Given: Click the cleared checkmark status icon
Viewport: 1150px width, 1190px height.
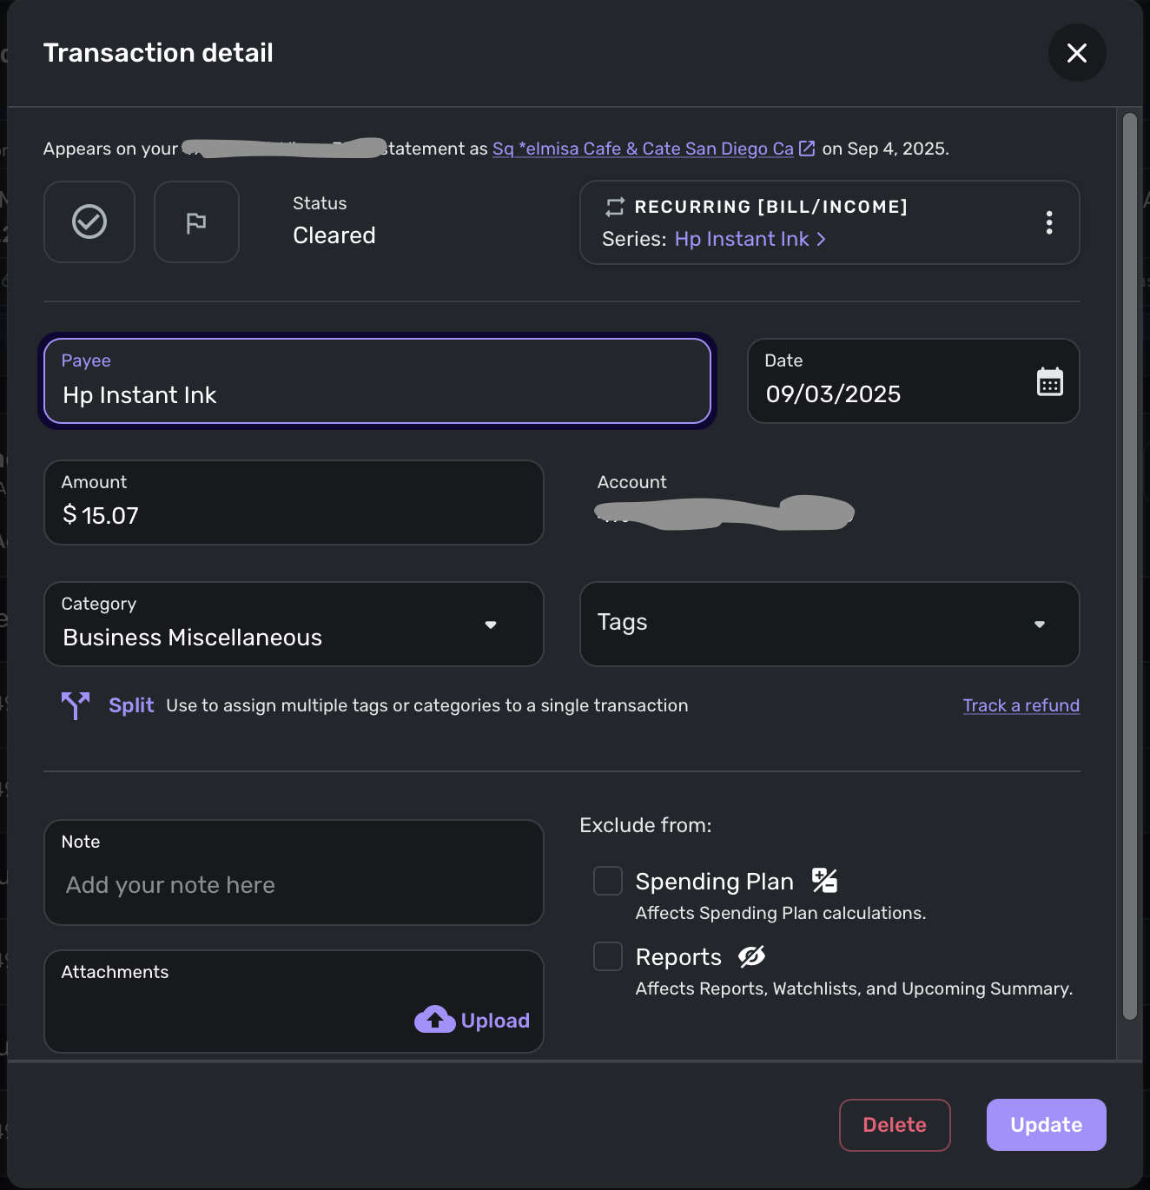Looking at the screenshot, I should coord(89,221).
